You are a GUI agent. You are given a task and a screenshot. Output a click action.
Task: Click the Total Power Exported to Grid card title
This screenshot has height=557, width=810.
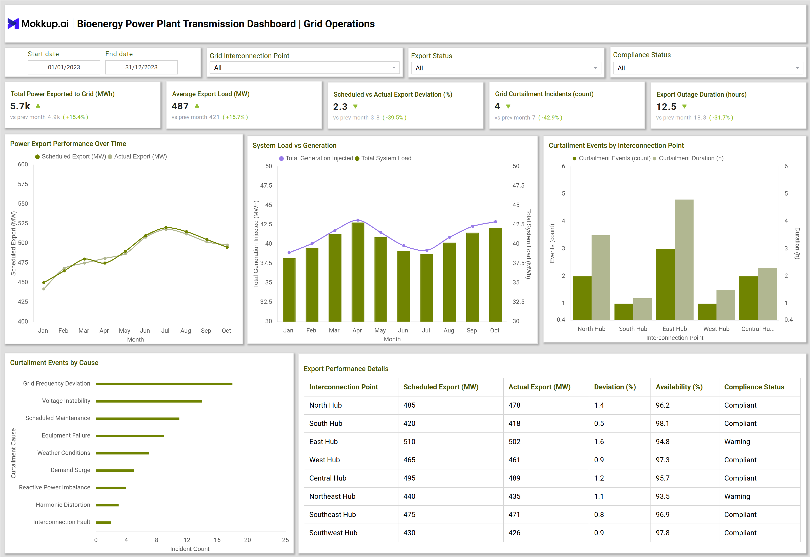tap(63, 94)
